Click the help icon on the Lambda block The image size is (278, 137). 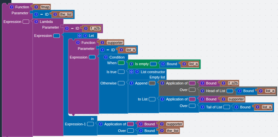pos(36,22)
